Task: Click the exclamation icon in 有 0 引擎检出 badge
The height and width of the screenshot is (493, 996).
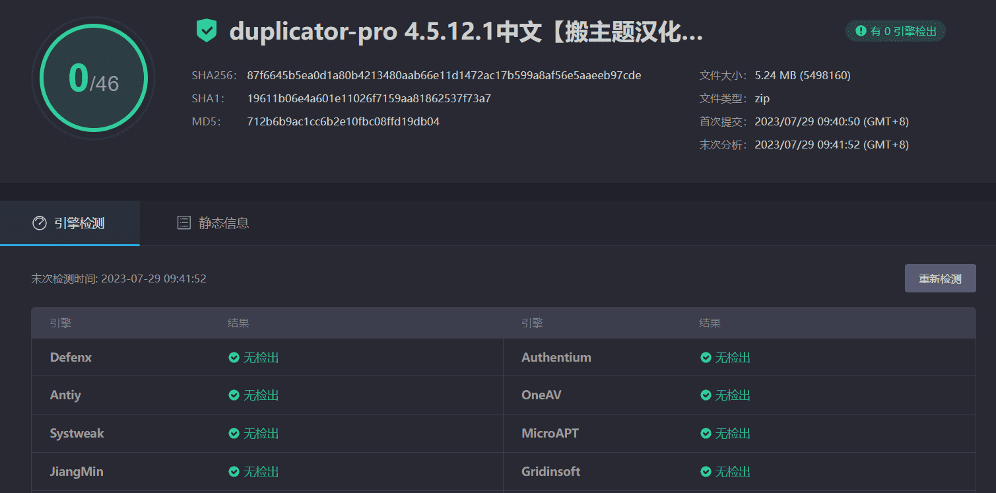Action: point(861,31)
